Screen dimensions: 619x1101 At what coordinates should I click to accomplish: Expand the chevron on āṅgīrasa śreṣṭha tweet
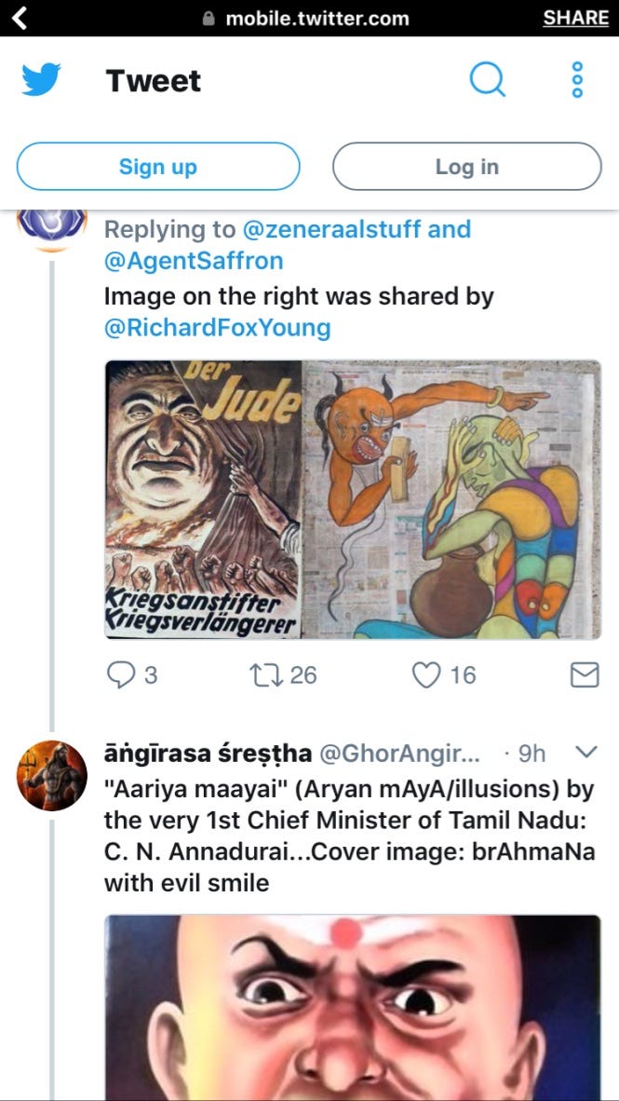click(x=586, y=752)
